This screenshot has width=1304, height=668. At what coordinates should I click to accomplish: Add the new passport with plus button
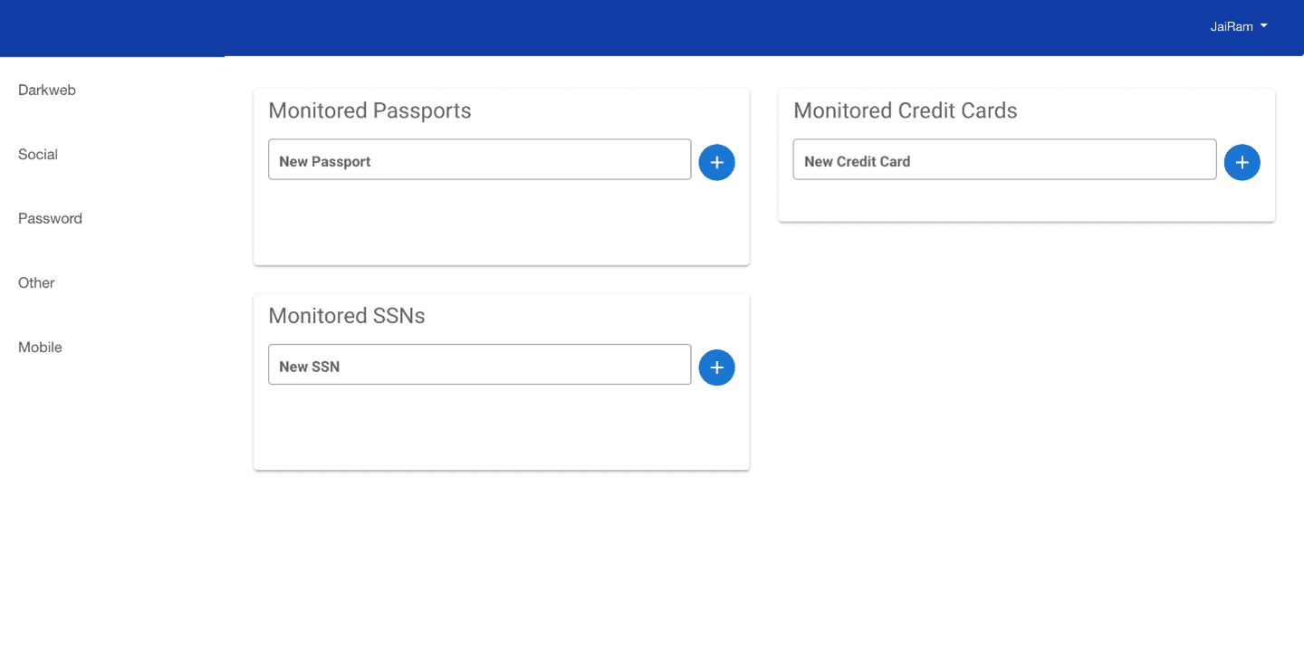tap(716, 162)
